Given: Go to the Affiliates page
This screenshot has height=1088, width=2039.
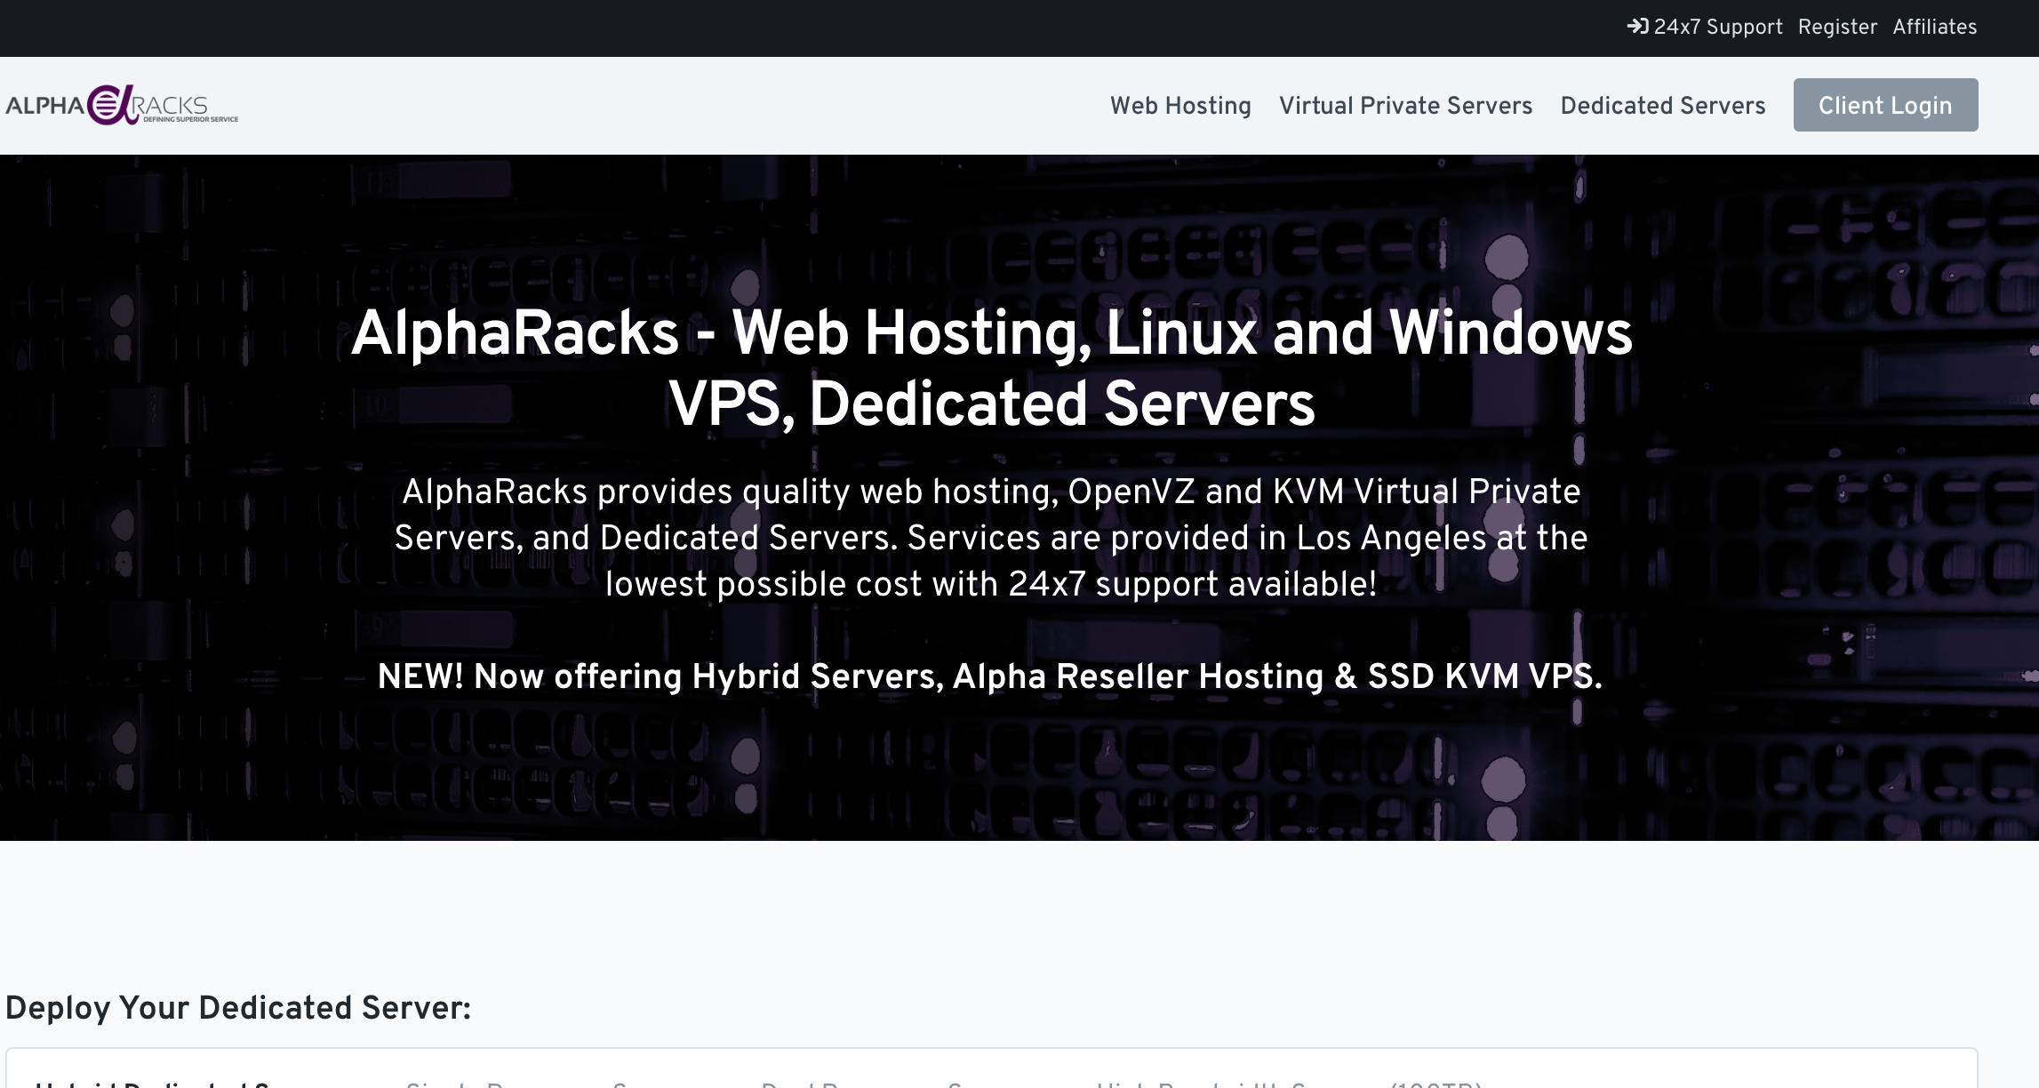Looking at the screenshot, I should (1934, 27).
